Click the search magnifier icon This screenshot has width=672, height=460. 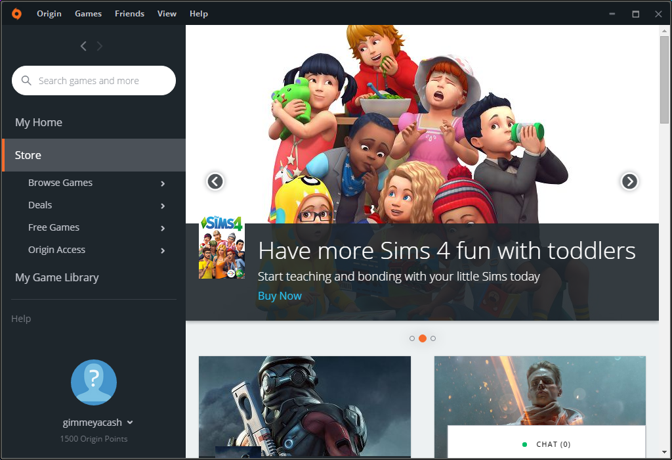click(x=26, y=80)
